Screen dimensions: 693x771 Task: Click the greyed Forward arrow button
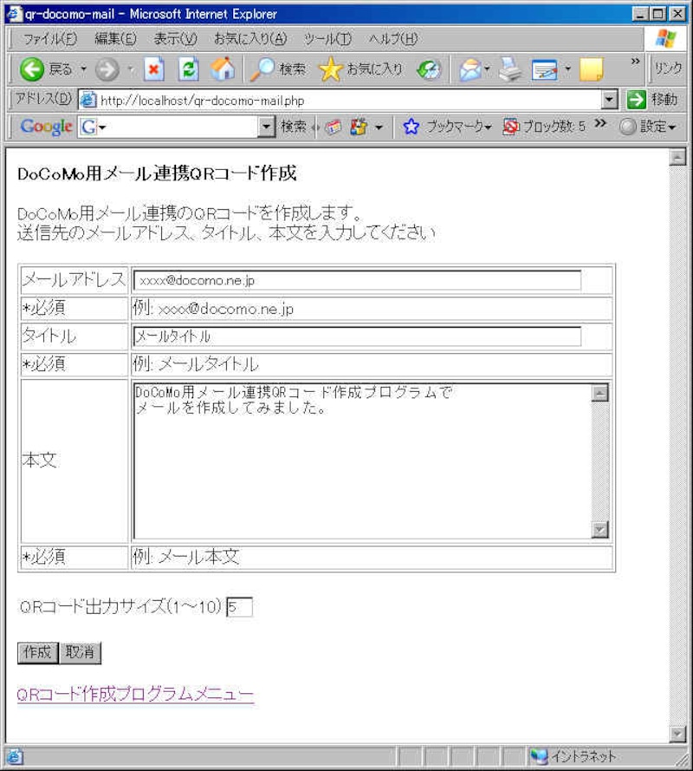click(x=107, y=69)
